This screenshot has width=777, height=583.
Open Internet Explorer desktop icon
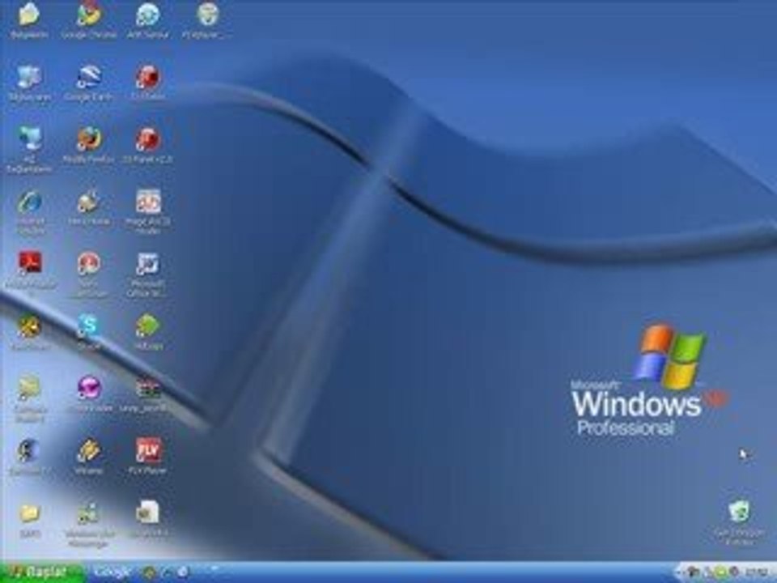click(29, 202)
